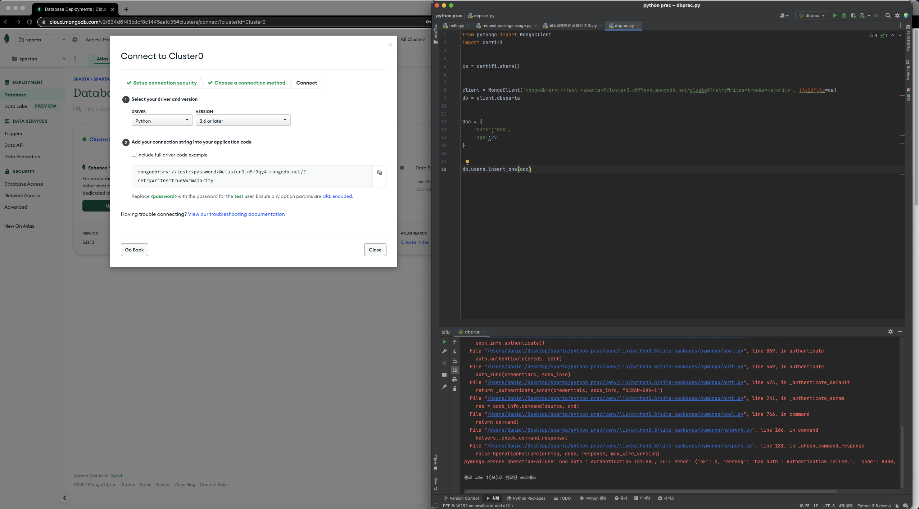Go to Choose a connection method step

click(246, 83)
